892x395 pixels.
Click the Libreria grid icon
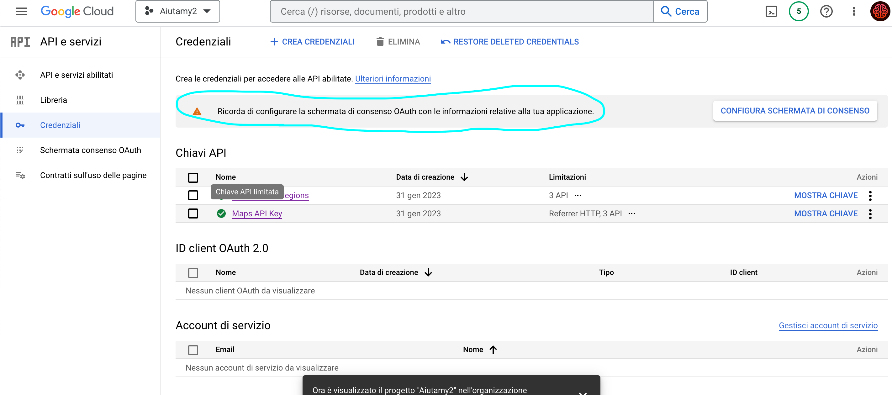point(20,100)
